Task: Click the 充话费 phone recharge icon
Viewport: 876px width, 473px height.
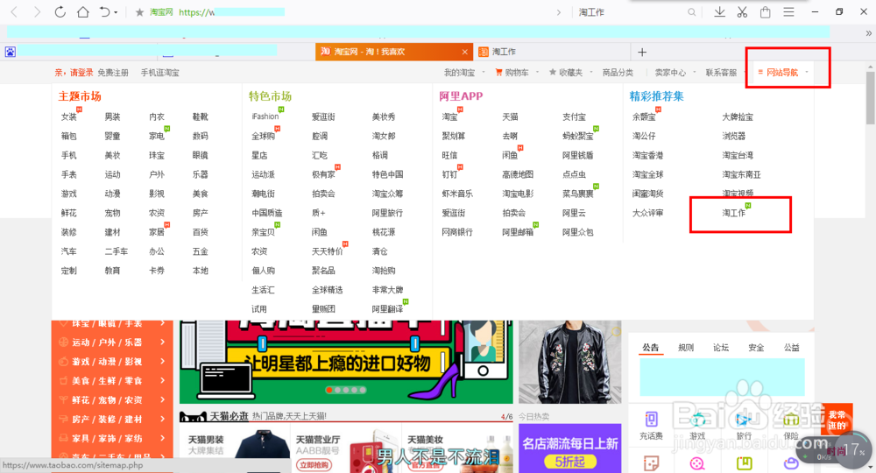Action: [651, 419]
